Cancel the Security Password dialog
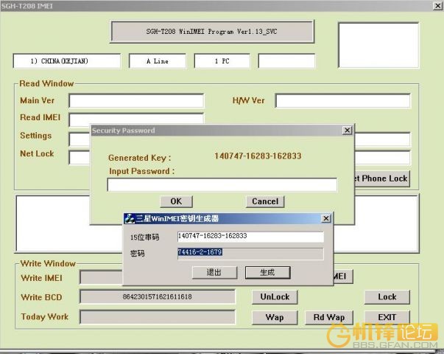Image resolution: width=444 pixels, height=354 pixels. [x=265, y=201]
